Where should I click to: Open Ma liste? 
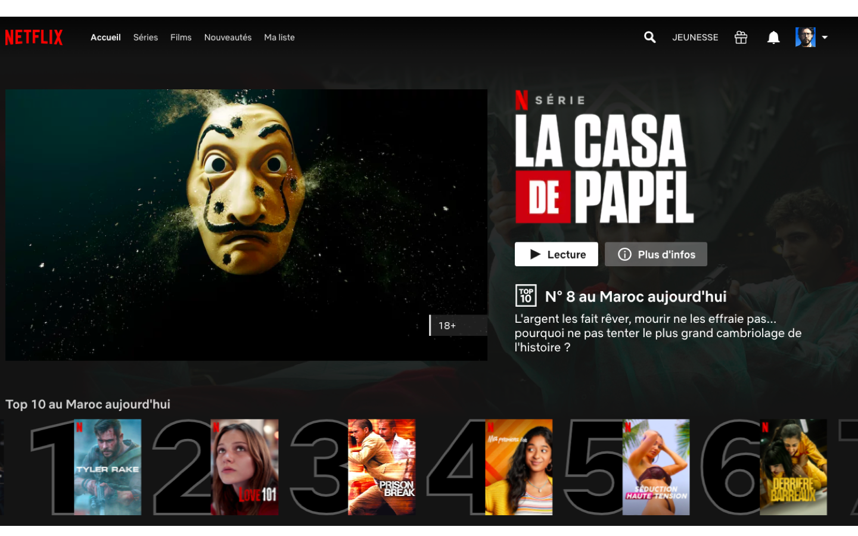[x=279, y=38]
